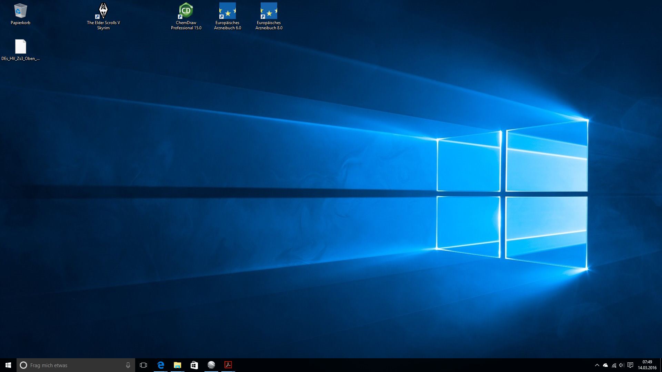Screen dimensions: 662x372
Task: Expand hidden system tray icons
Action: click(597, 365)
